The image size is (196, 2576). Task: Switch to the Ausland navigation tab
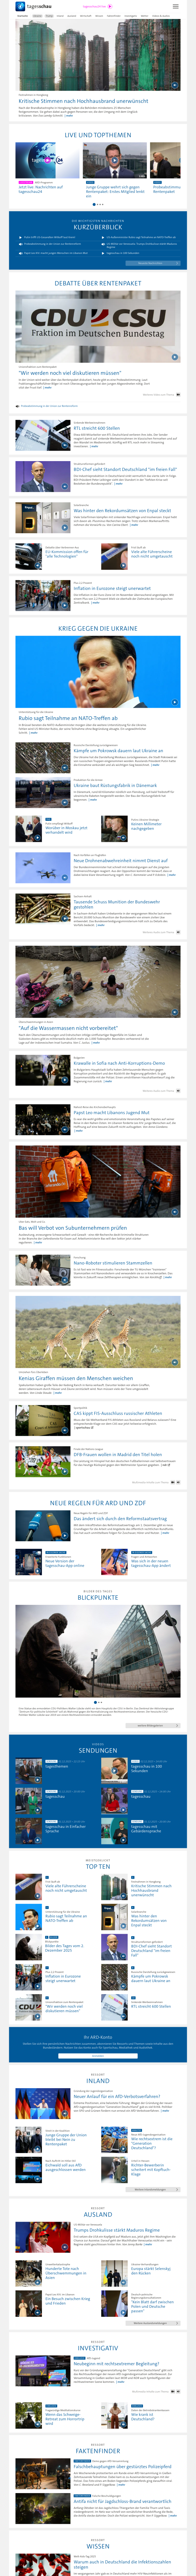[72, 16]
